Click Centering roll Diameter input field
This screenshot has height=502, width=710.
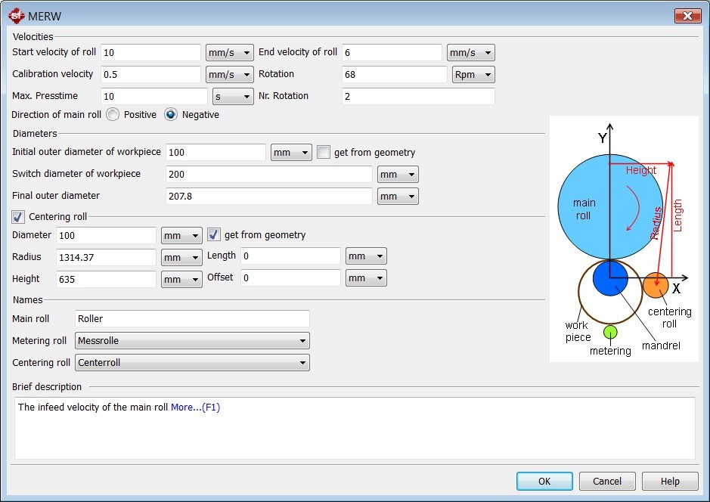(106, 235)
